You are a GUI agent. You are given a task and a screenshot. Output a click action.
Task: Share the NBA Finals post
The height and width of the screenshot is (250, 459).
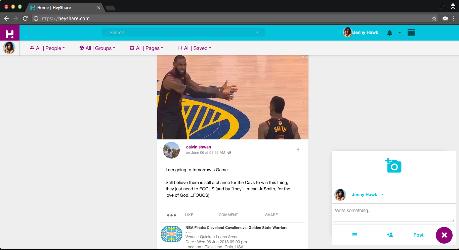(x=271, y=215)
